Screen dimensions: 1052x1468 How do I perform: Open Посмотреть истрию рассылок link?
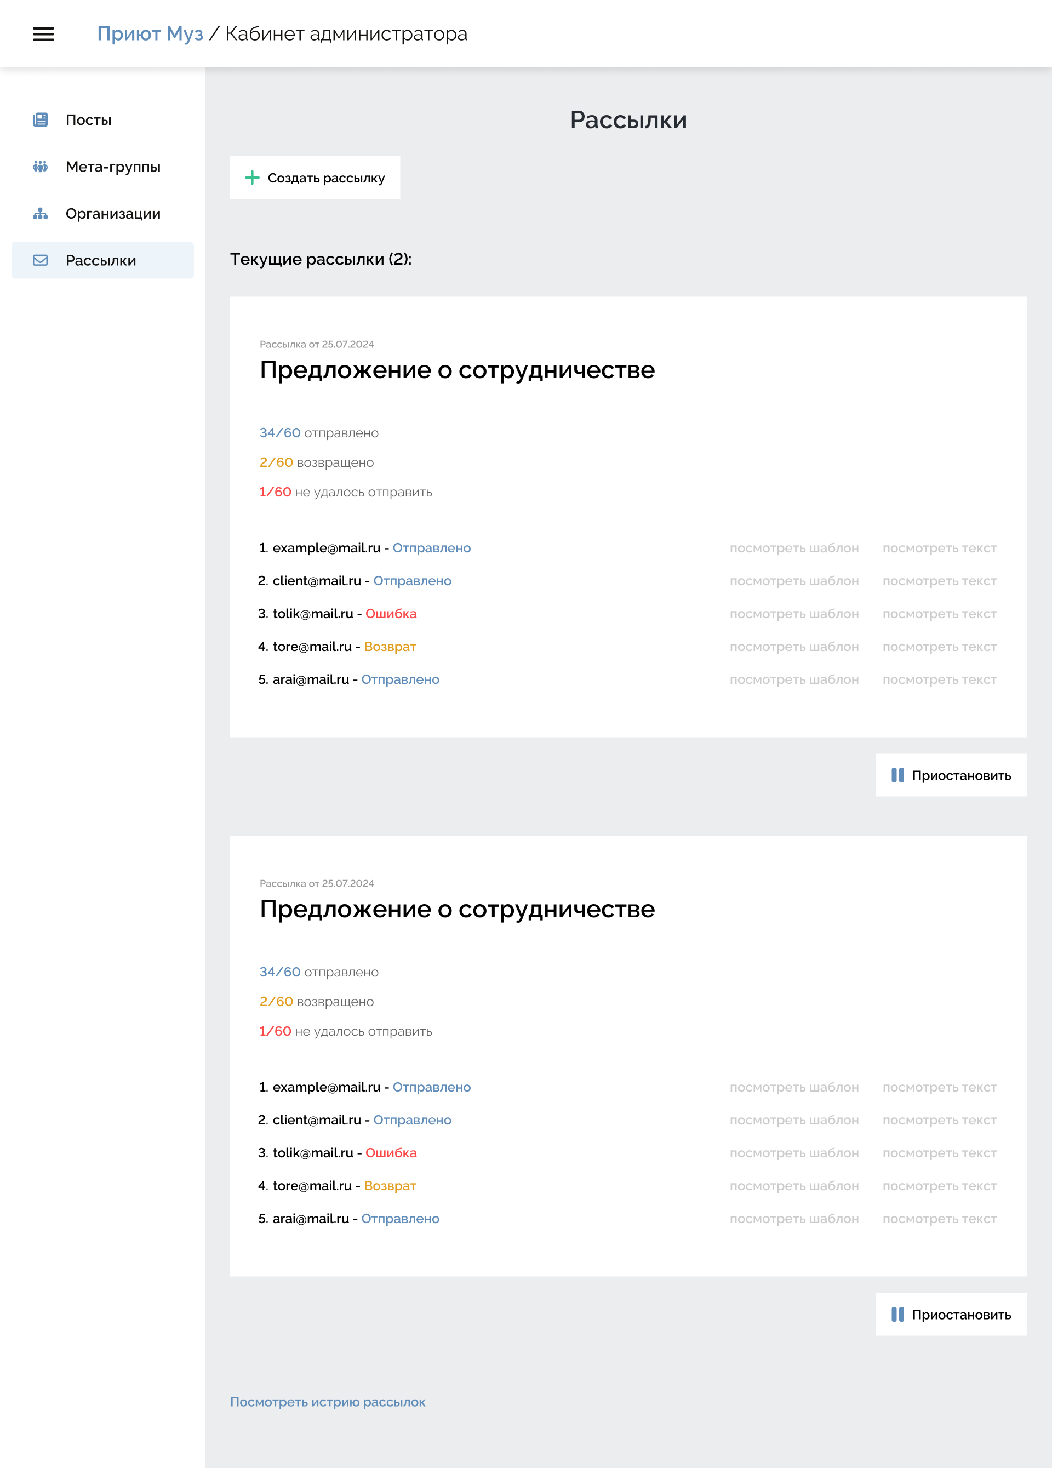click(x=328, y=1402)
